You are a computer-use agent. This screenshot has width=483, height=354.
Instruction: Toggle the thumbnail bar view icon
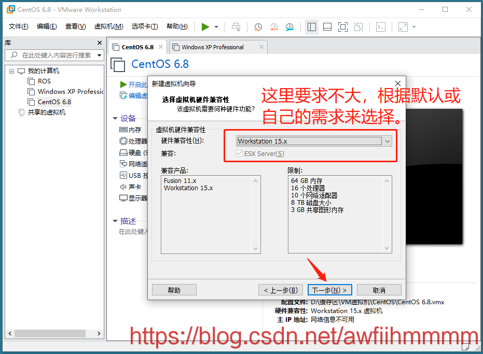point(327,27)
